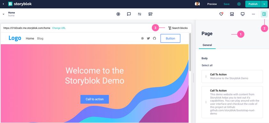Screen dimensions: 269x123
Task: Open Blog nav link in preview
Action: tap(40, 38)
